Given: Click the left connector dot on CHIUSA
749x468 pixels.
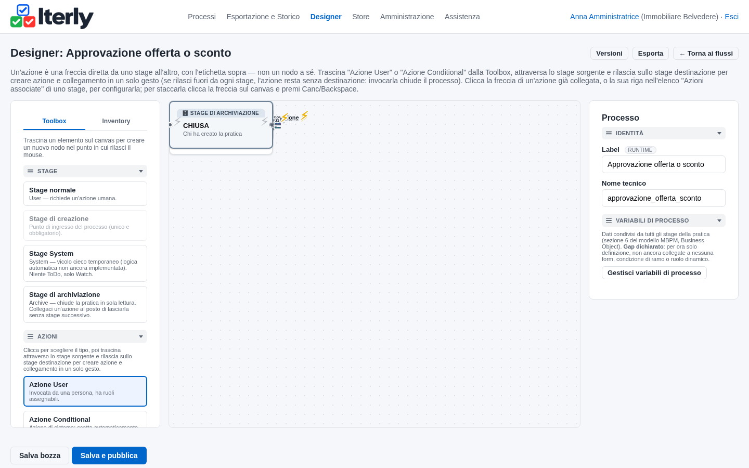Looking at the screenshot, I should pyautogui.click(x=170, y=125).
